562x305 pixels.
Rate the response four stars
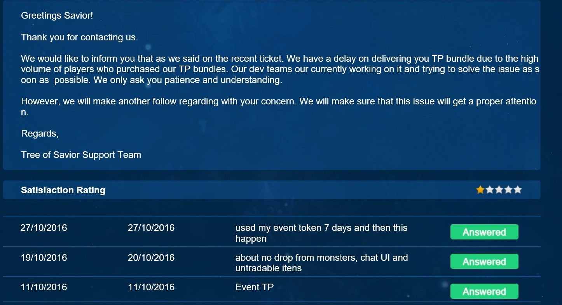tap(508, 190)
